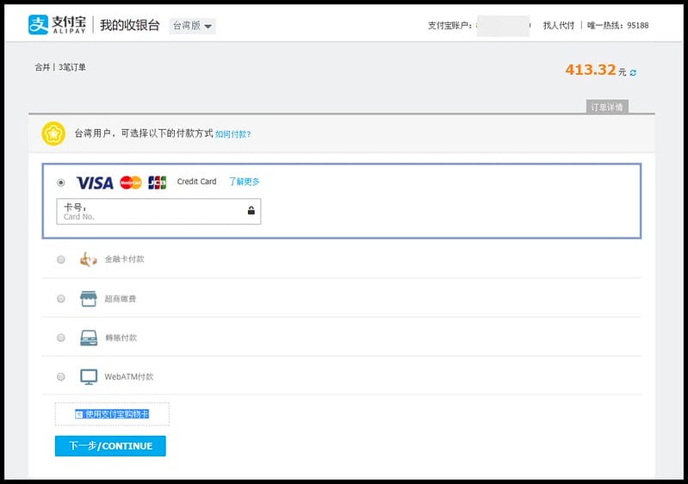Click the lock icon in card field

[251, 211]
